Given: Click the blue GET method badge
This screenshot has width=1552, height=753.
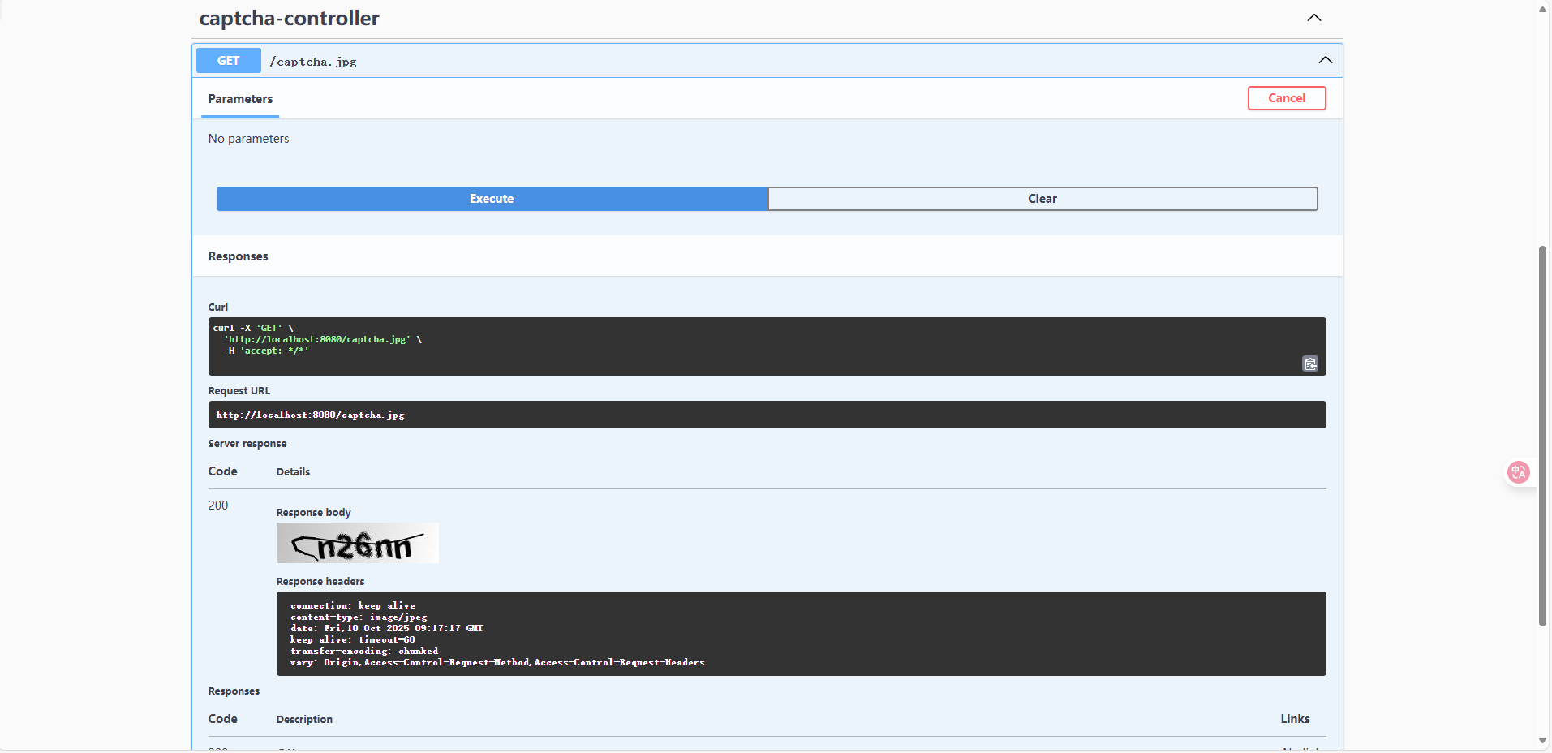Looking at the screenshot, I should pos(228,61).
